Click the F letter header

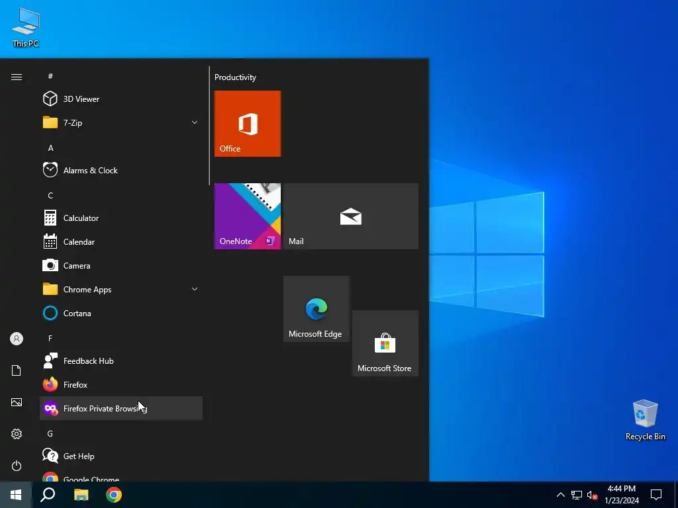tap(50, 338)
